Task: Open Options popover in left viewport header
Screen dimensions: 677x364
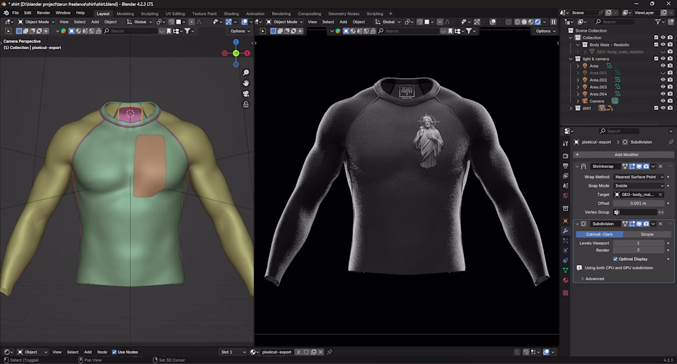Action: 239,31
